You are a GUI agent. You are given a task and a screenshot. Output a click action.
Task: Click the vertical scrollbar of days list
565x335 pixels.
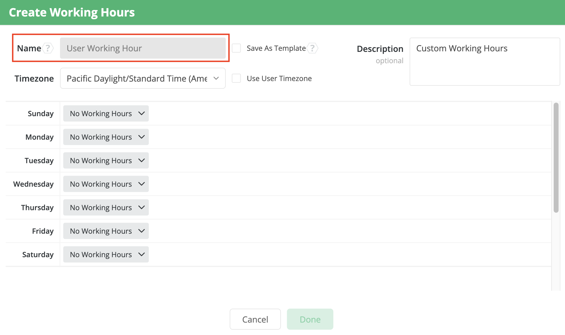[556, 158]
